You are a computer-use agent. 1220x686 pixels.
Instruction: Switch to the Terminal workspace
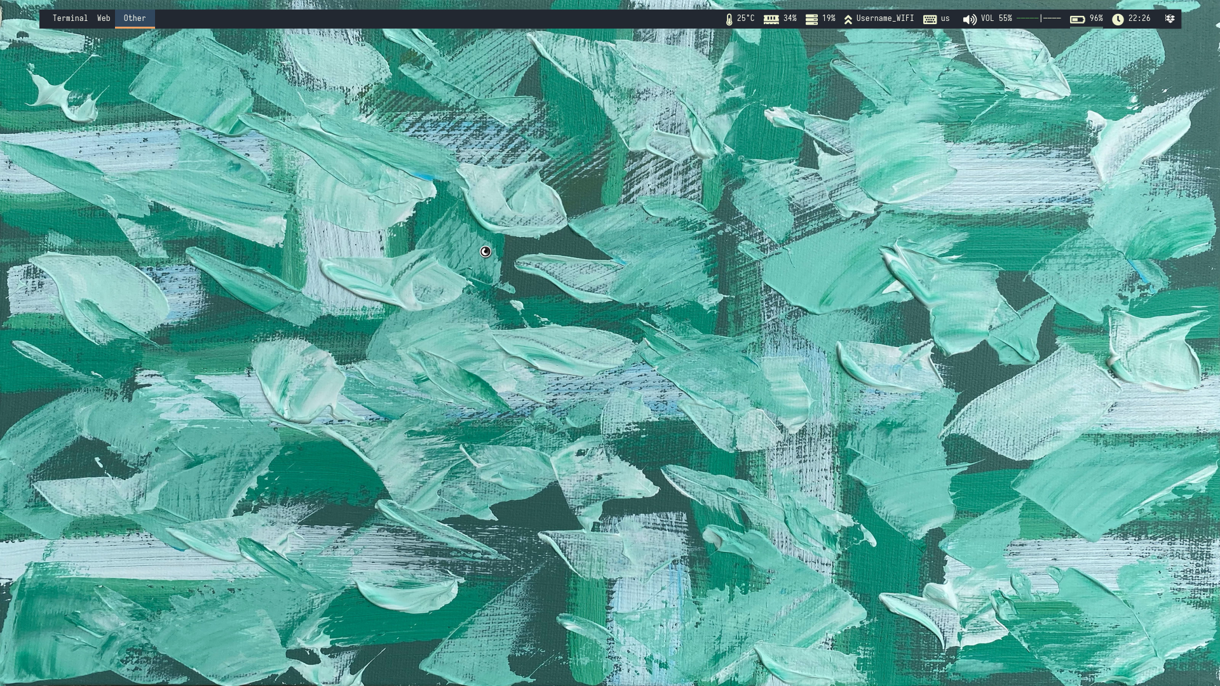coord(70,18)
